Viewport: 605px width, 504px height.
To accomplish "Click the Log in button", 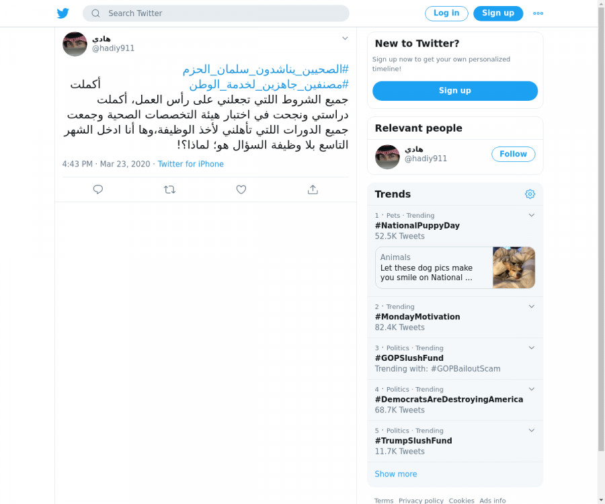I will pos(446,13).
